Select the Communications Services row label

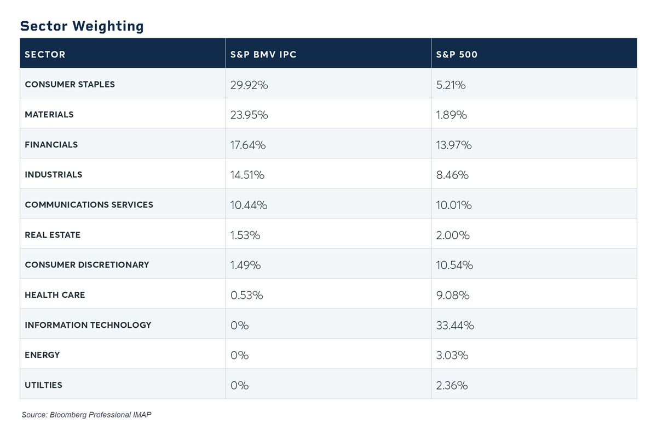pos(89,205)
